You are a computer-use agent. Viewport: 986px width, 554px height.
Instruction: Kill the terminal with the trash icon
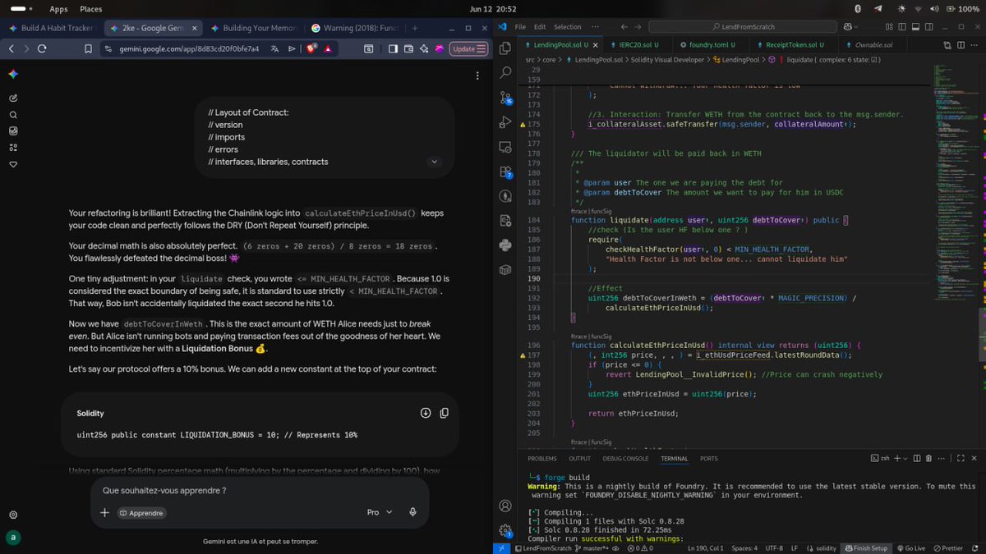click(928, 458)
